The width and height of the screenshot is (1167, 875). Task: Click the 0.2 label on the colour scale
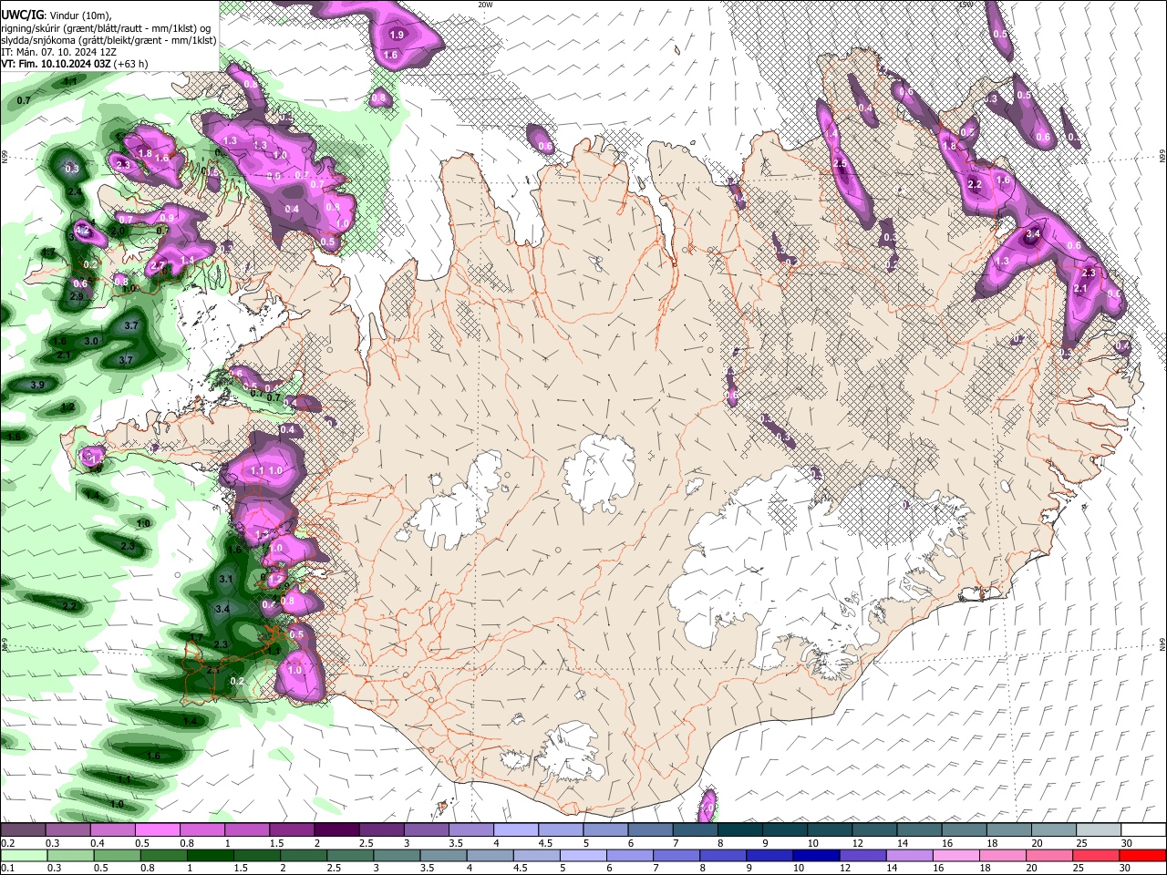pos(8,843)
